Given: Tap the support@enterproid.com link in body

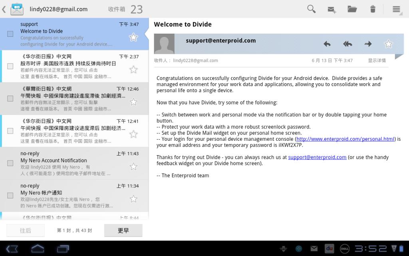Looking at the screenshot, I should coord(317,157).
